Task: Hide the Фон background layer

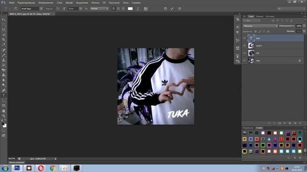Action: (x=244, y=61)
